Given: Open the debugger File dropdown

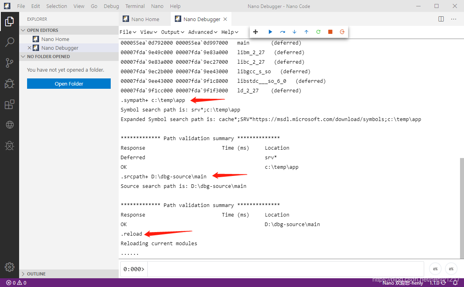Looking at the screenshot, I should click(128, 32).
